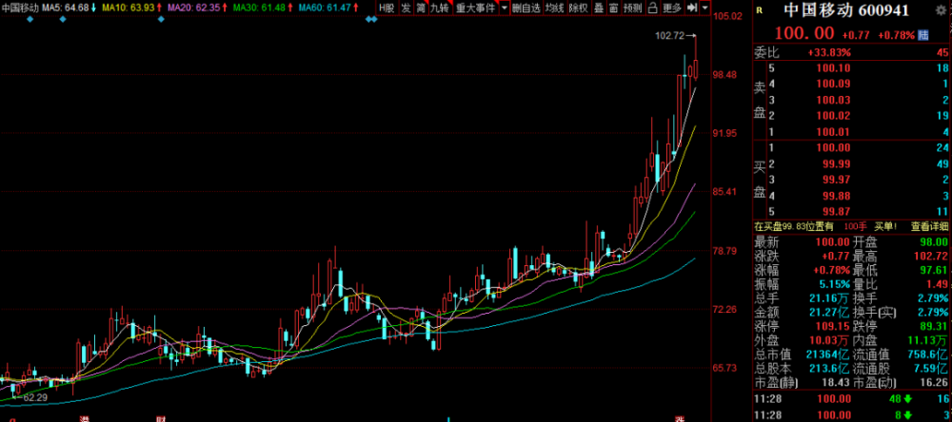Click the 外盘 value 10.03万
Viewport: 952px width, 422px height.
830,340
